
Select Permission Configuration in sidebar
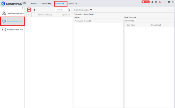coord(12,21)
